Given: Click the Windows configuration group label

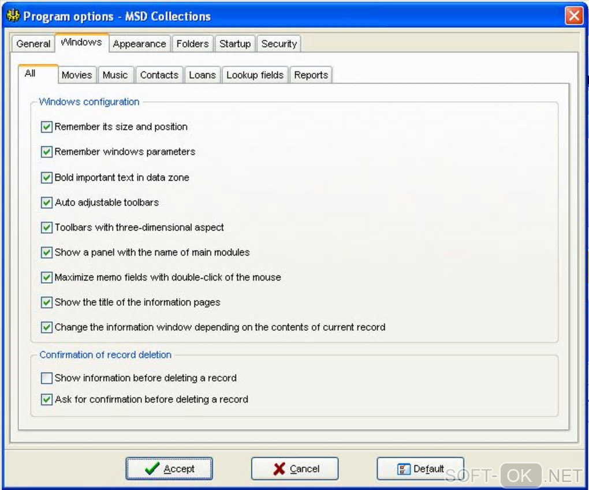Looking at the screenshot, I should tap(89, 102).
